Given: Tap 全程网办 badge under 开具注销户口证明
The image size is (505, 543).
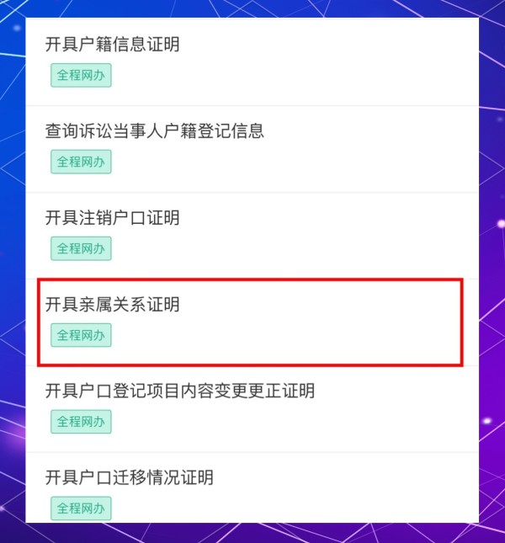Looking at the screenshot, I should click(x=81, y=248).
